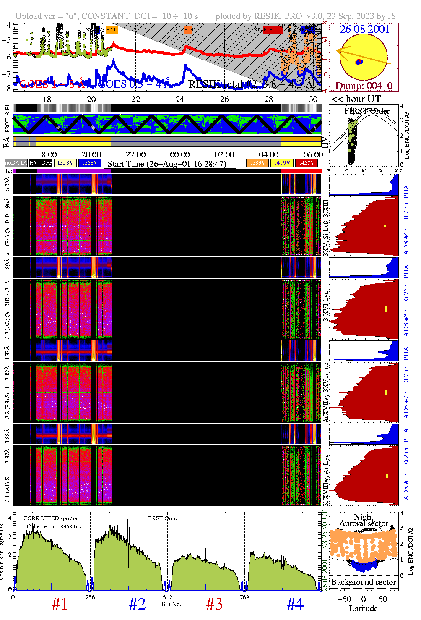Screen dimensions: 421x620
Task: Select the blue 1358V voltage legend
Action: click(x=90, y=163)
